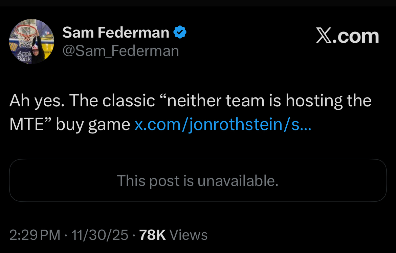Click the "buy game" words in post
396x253 pixels.
click(x=93, y=125)
